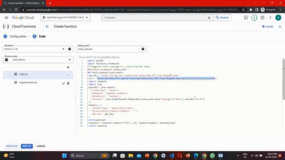Open the help question mark menu
Screen dimensions: 285x160
pos(262,18)
